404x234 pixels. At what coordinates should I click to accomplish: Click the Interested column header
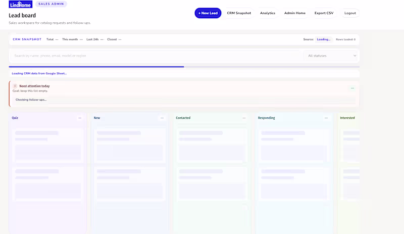pos(347,118)
